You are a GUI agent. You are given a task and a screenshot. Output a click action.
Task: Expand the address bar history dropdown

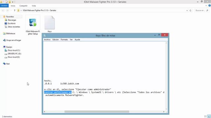[187, 10]
